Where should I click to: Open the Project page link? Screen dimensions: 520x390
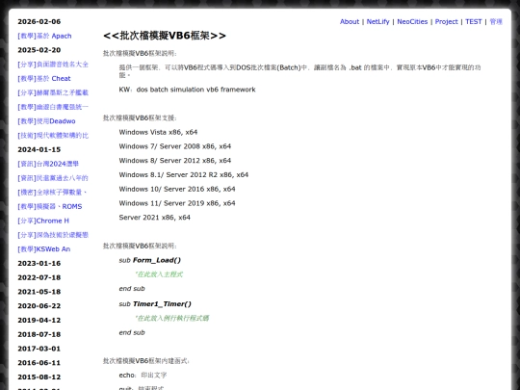pos(446,22)
